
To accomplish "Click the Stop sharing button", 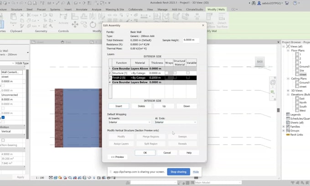I will (179, 172).
